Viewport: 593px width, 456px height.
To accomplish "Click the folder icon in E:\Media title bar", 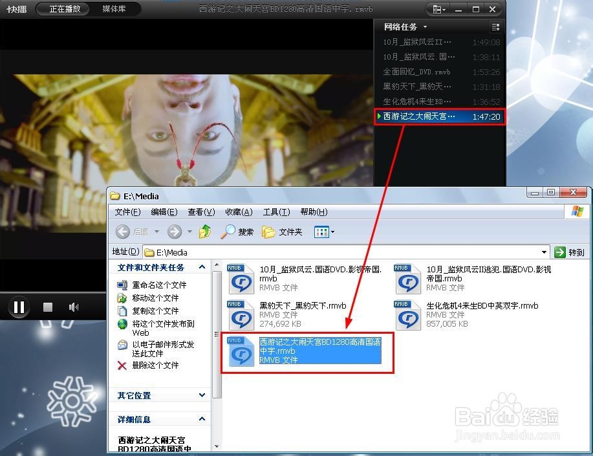I will (x=115, y=196).
